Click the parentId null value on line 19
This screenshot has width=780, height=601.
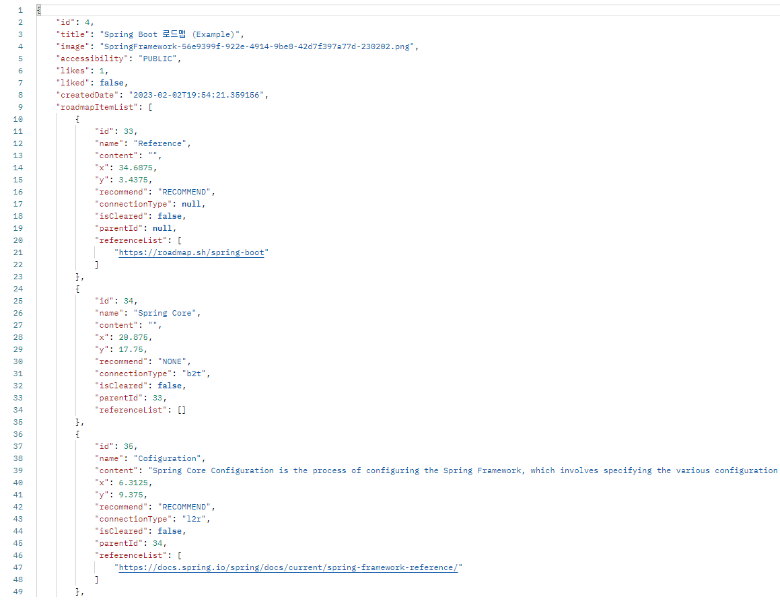click(162, 228)
